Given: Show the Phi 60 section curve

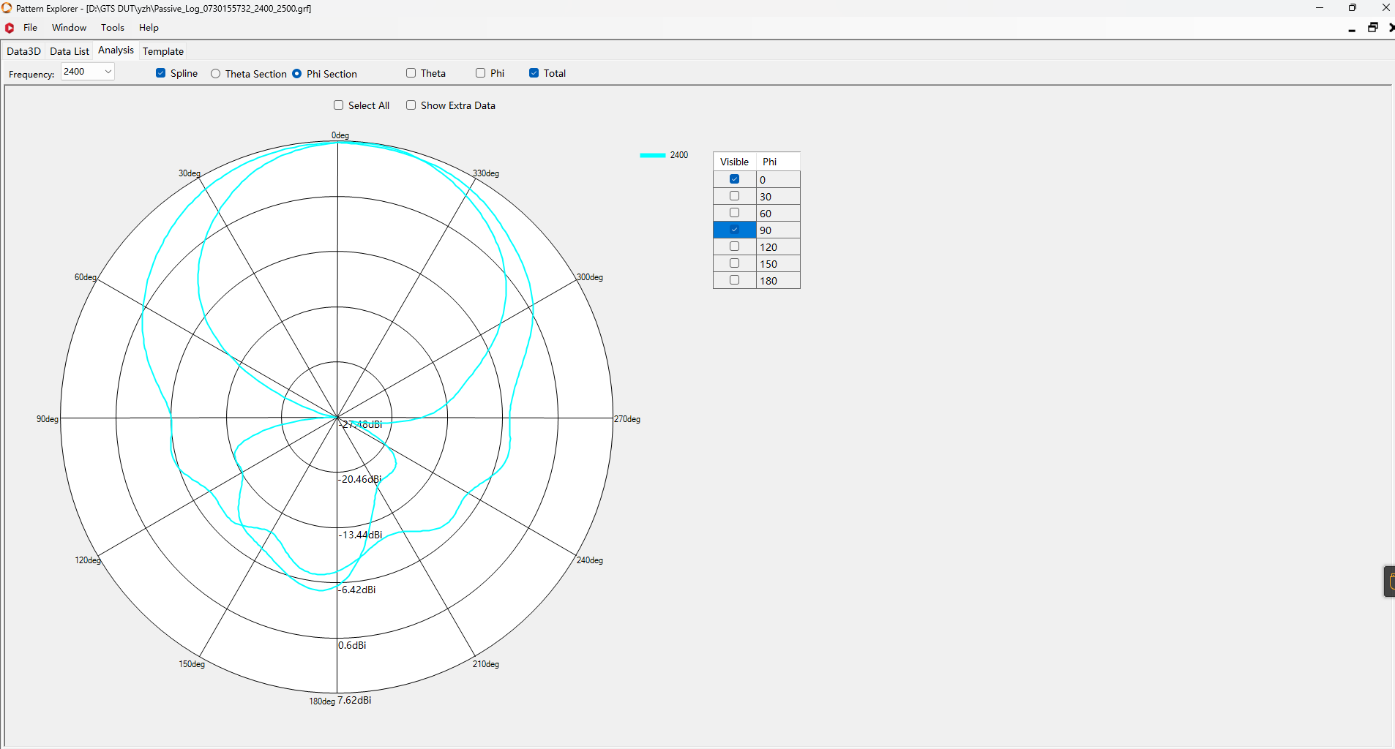Looking at the screenshot, I should [735, 213].
